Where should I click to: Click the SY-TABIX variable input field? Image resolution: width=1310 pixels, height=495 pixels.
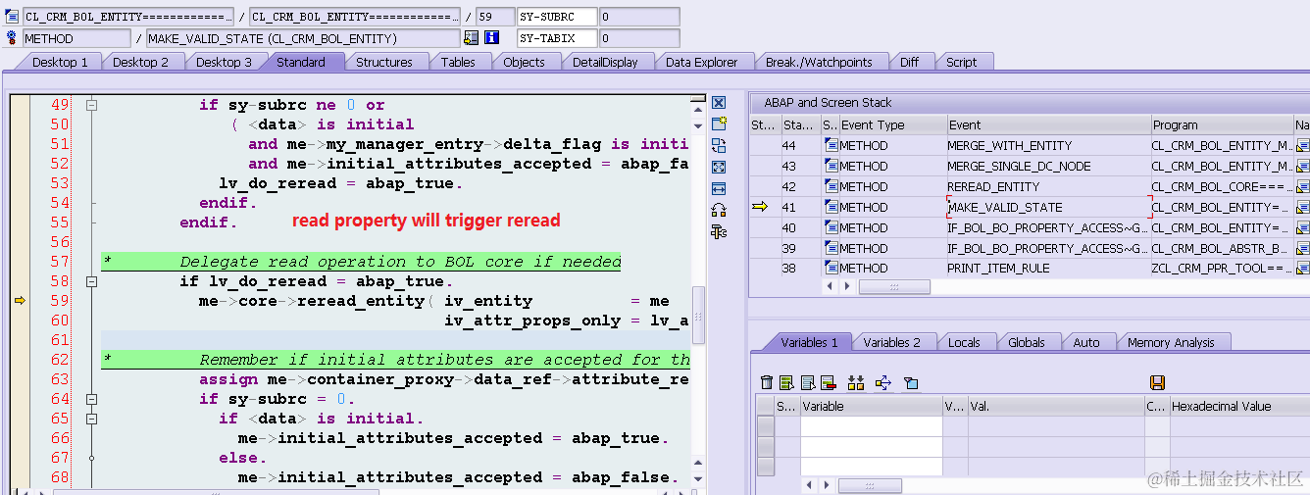(x=557, y=38)
